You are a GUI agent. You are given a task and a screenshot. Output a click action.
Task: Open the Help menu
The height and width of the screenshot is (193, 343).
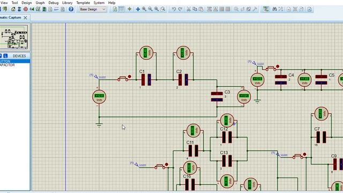coord(111,3)
